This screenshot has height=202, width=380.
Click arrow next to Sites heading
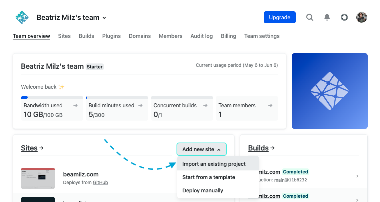point(41,148)
